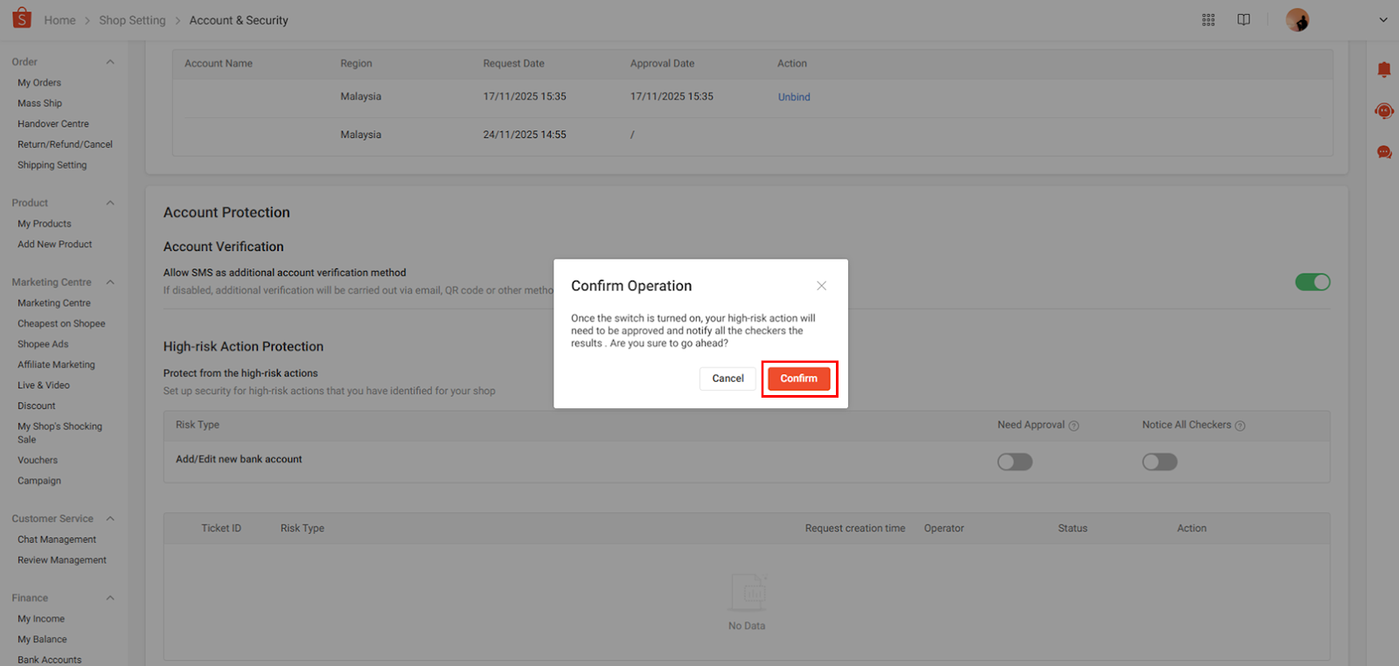Open Shopee Ads menu item
The width and height of the screenshot is (1399, 666).
43,344
